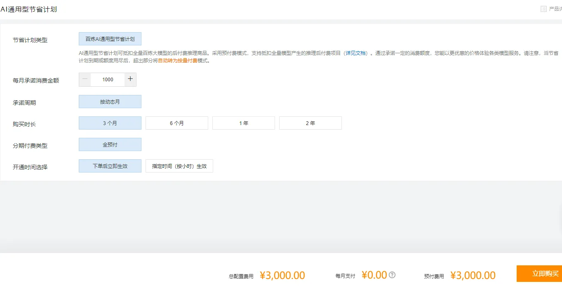562x286 pixels.
Task: Select the 3 个月 duration option
Action: (x=110, y=123)
